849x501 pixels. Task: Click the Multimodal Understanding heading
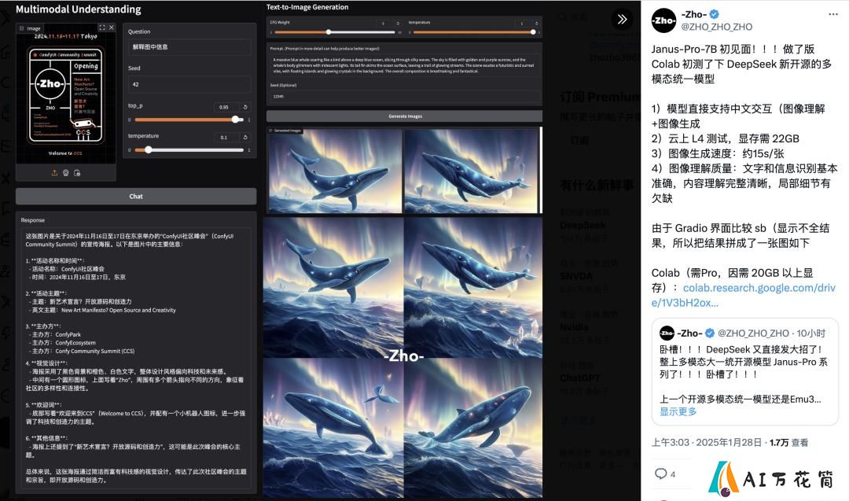coord(79,9)
